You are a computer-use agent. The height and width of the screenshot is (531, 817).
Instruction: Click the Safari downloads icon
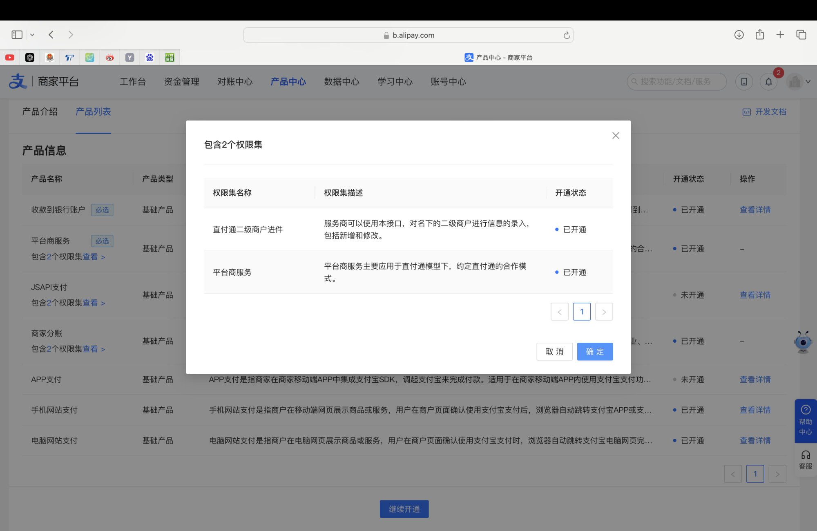coord(739,35)
